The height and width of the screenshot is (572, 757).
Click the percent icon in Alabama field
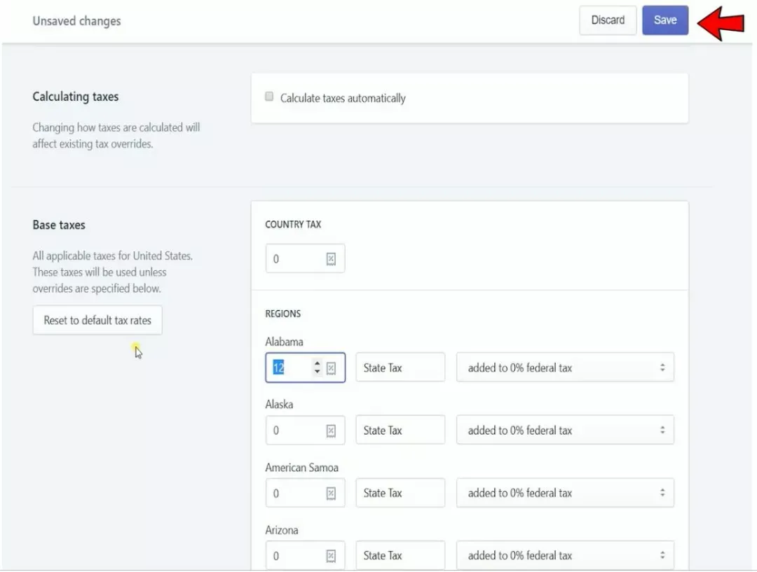tap(331, 368)
